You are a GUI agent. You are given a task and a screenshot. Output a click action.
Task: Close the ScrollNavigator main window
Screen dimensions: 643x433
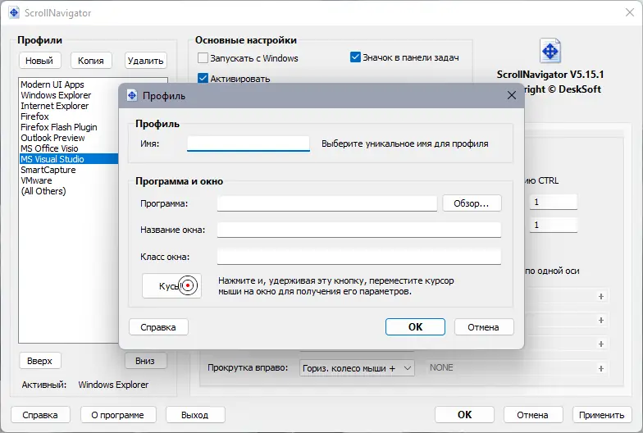(630, 13)
